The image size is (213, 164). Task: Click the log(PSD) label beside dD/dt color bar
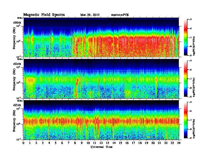pyautogui.click(x=194, y=87)
